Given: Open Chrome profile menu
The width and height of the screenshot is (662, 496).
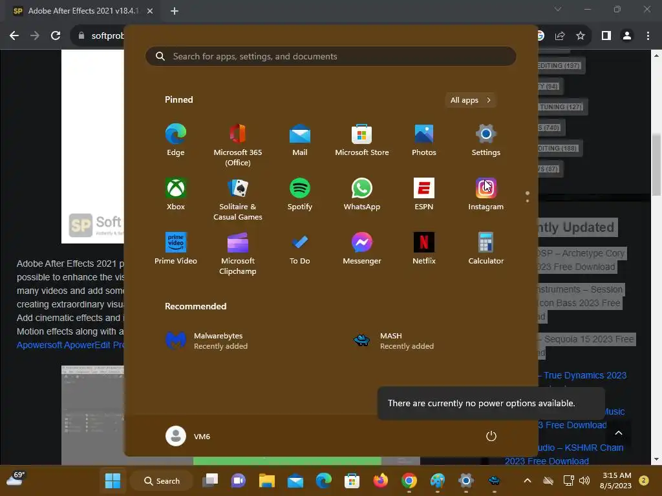Looking at the screenshot, I should (x=627, y=36).
